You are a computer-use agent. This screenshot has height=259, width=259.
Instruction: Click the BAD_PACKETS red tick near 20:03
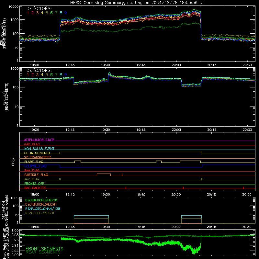click(x=183, y=188)
